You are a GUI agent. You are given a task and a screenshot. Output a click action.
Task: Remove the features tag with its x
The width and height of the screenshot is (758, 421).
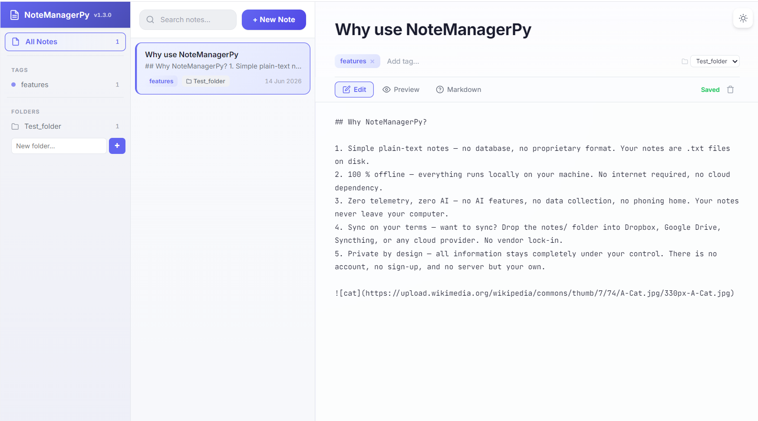[x=372, y=62]
